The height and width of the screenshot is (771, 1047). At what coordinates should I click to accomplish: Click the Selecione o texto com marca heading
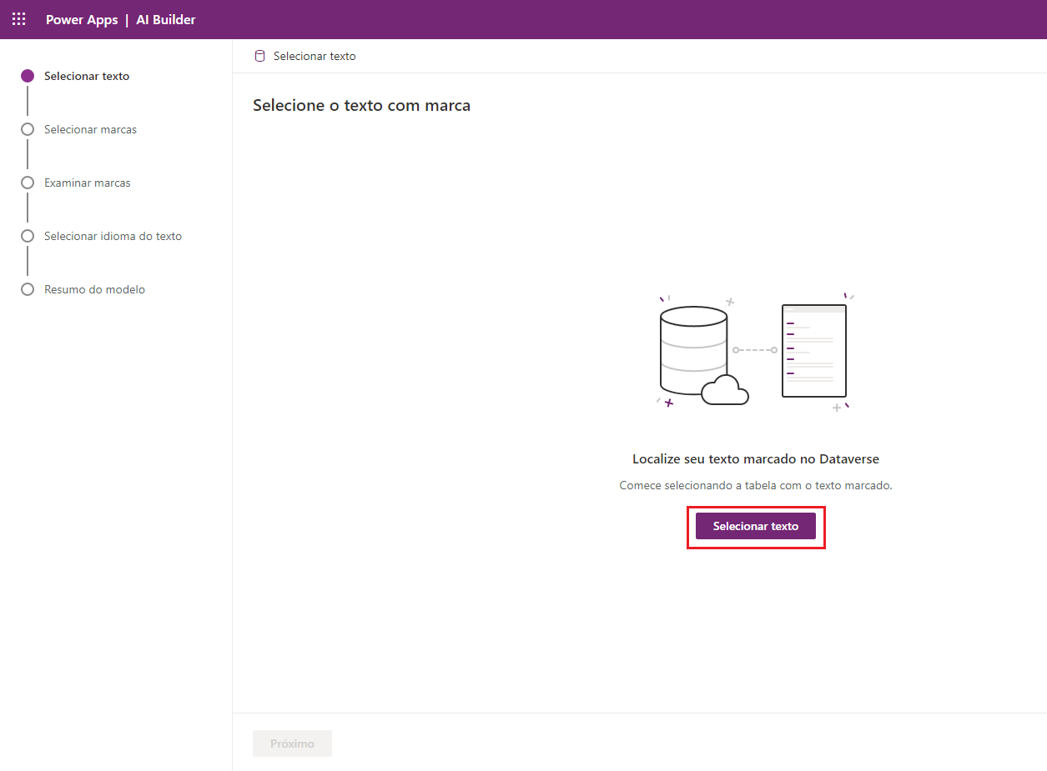click(x=361, y=105)
